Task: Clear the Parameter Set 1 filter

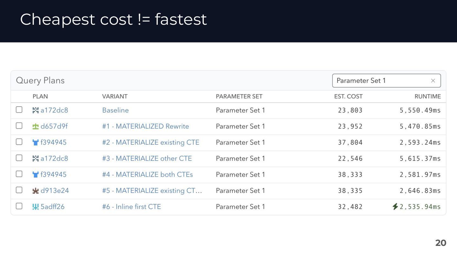Action: pyautogui.click(x=433, y=81)
